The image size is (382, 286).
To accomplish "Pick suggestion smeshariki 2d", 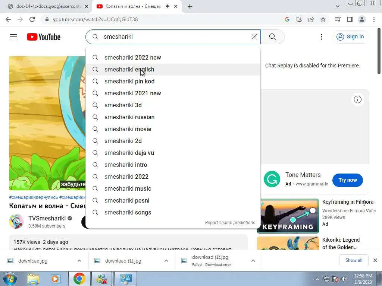I will 173,141.
